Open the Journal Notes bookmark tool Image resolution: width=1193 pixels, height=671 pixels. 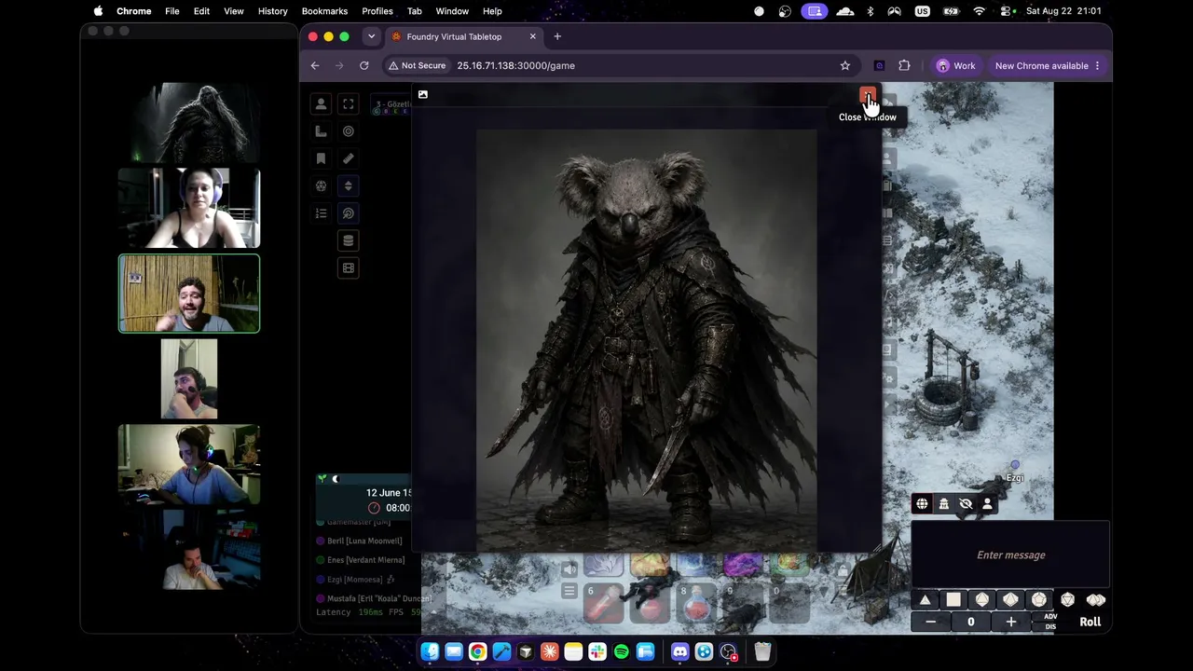[321, 158]
